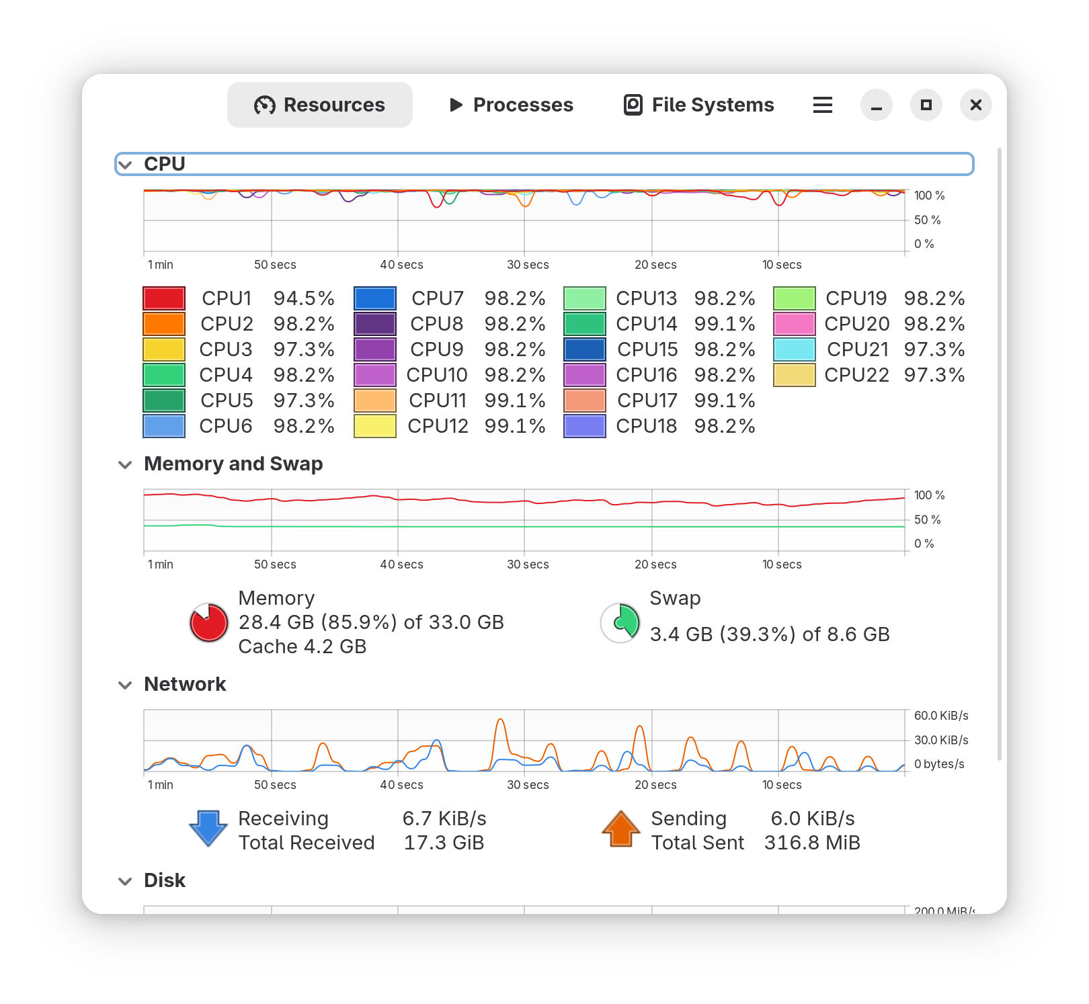Pick a new color for CPU7
The width and height of the screenshot is (1089, 1004).
pyautogui.click(x=374, y=298)
